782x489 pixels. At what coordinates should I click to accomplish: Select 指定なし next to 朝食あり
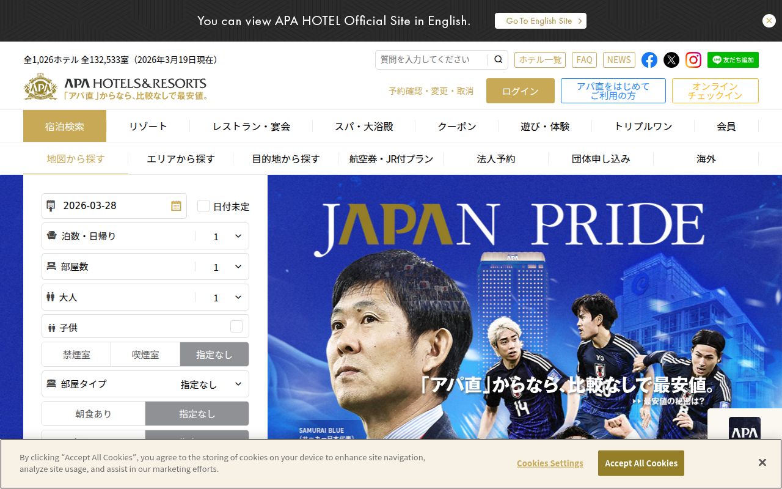coord(197,414)
